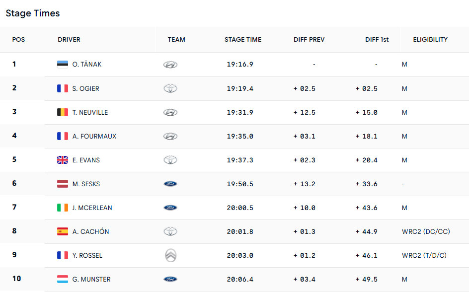Click the UK flag next to E. Evans
469x292 pixels.
pyautogui.click(x=62, y=160)
